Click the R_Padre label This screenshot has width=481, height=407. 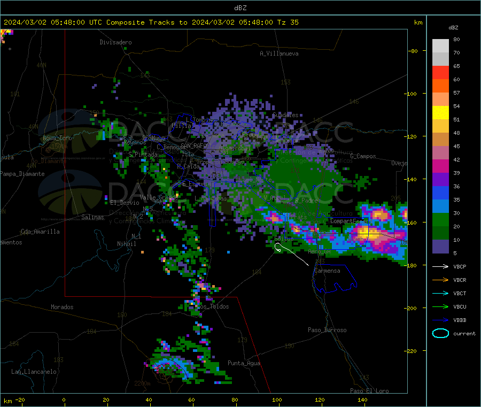coord(306,201)
